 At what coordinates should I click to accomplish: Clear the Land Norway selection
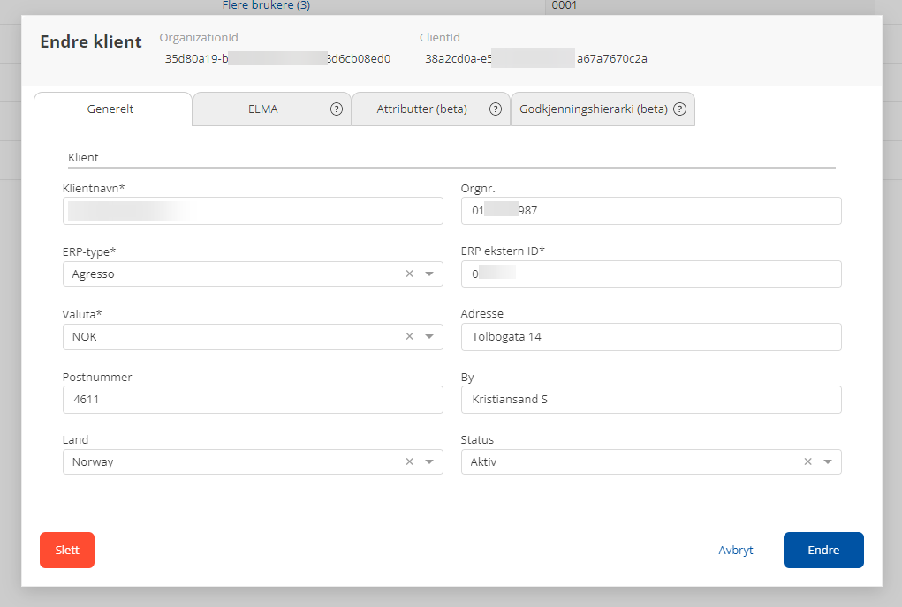409,461
